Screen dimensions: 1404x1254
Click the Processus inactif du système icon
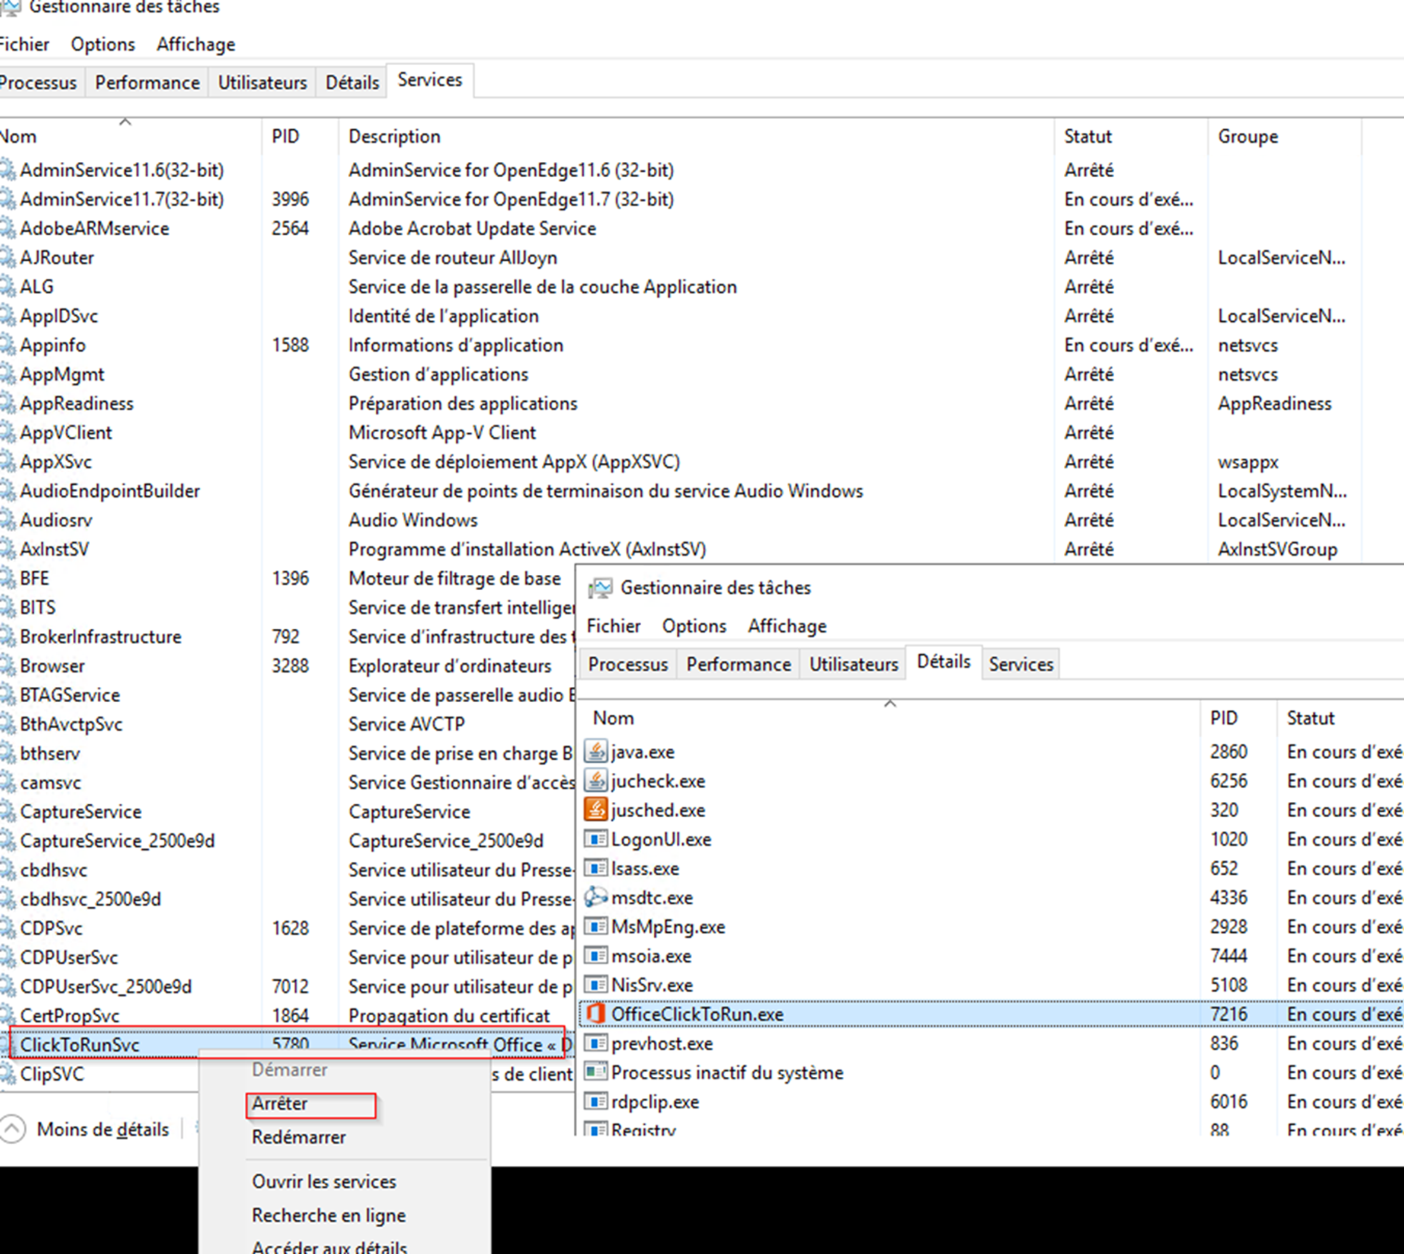pyautogui.click(x=595, y=1072)
